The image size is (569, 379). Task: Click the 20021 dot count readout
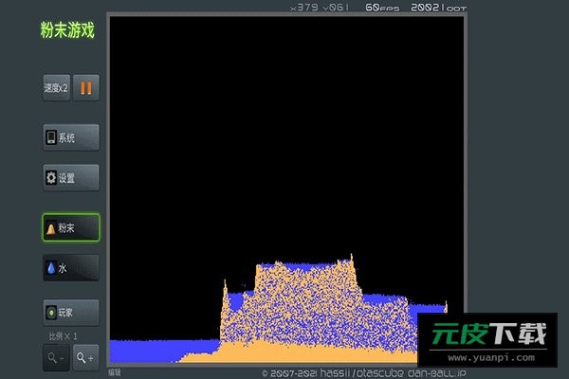coord(438,8)
